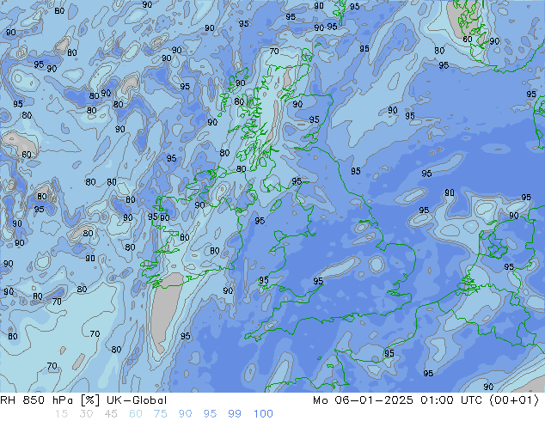
Task: Click the "RH 850 hPa [%]" title text
Action: (x=50, y=400)
